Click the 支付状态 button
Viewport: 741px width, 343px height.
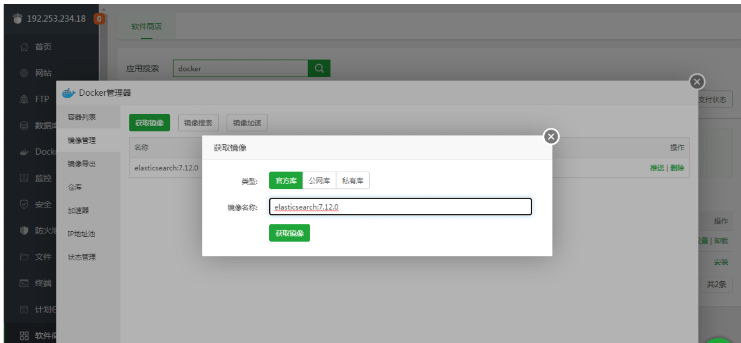point(713,99)
